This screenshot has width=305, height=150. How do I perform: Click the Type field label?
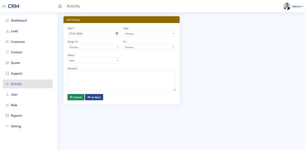126,28
